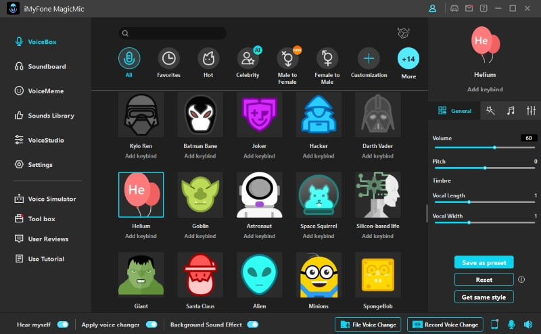541x334 pixels.
Task: Open VoiceStudio in sidebar
Action: pyautogui.click(x=39, y=140)
